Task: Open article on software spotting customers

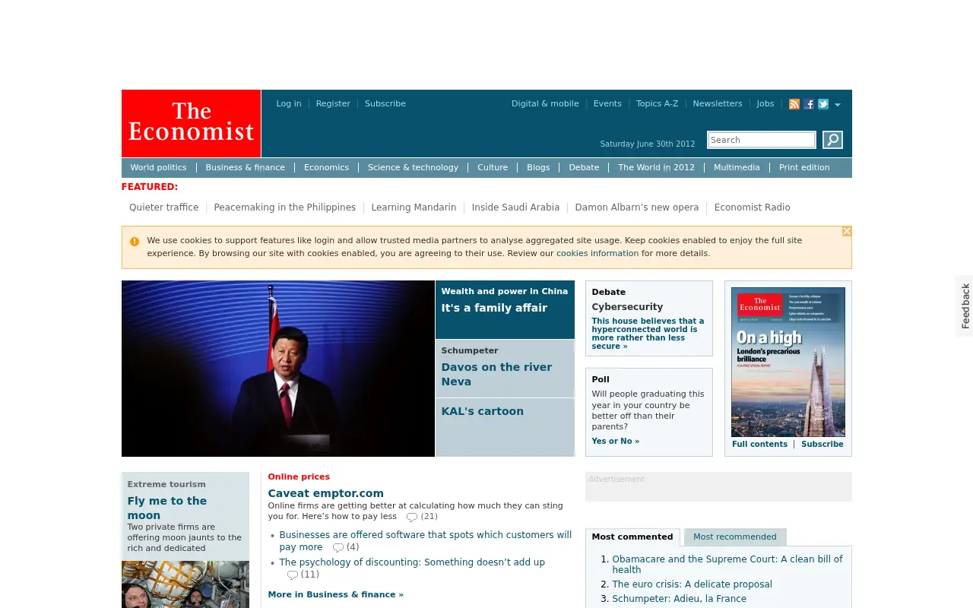Action: pyautogui.click(x=426, y=541)
